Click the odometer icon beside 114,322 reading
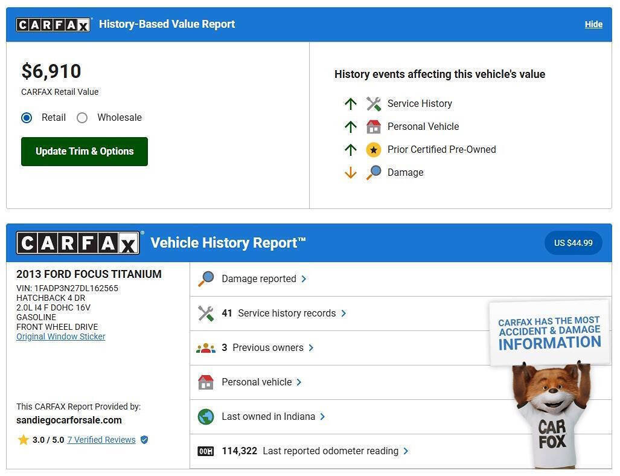The image size is (620, 476). click(206, 451)
